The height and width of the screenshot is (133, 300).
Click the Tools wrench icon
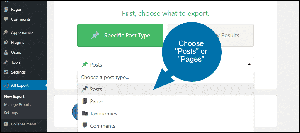pos(6,62)
